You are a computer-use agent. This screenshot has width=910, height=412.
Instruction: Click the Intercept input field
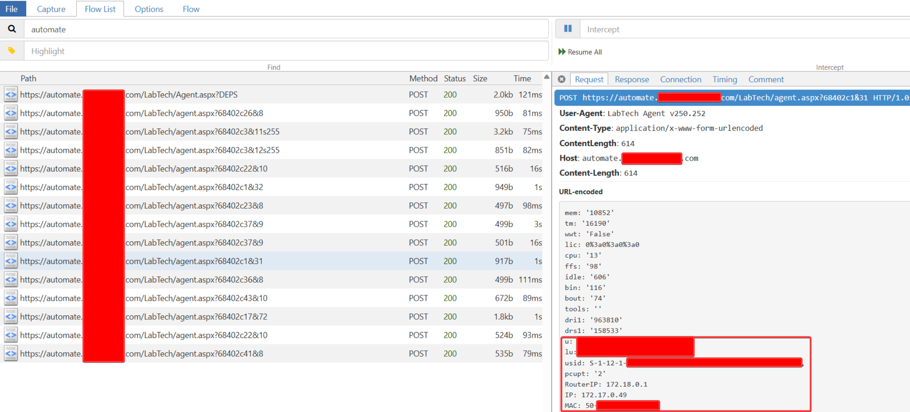745,29
